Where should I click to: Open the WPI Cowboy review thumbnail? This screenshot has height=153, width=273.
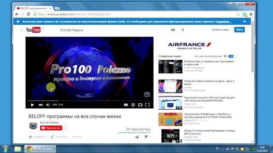click(171, 136)
